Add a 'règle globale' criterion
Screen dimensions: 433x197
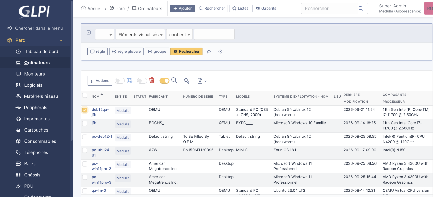click(126, 52)
